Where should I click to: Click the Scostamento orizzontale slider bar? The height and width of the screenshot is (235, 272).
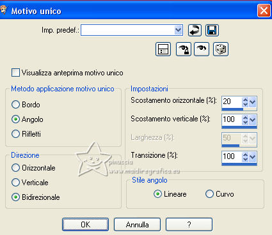point(239,109)
